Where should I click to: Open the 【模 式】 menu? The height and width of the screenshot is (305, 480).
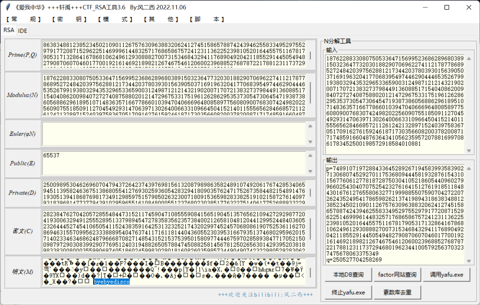115,19
